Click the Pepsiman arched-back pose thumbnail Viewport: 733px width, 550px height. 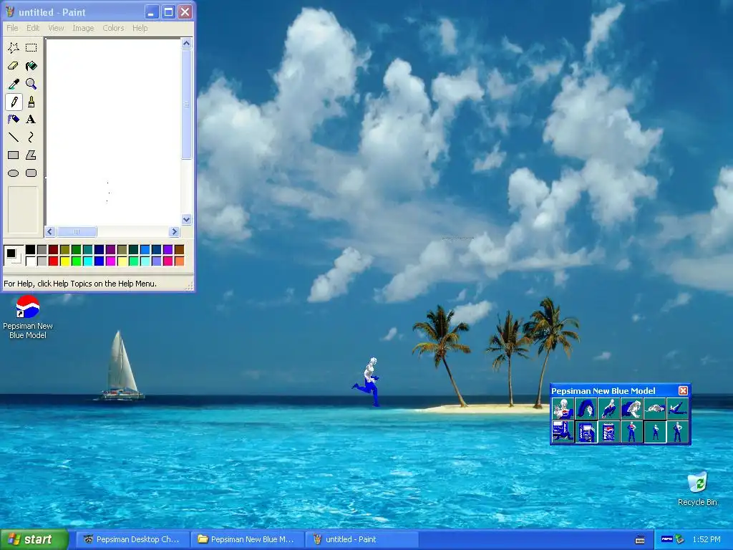click(586, 409)
